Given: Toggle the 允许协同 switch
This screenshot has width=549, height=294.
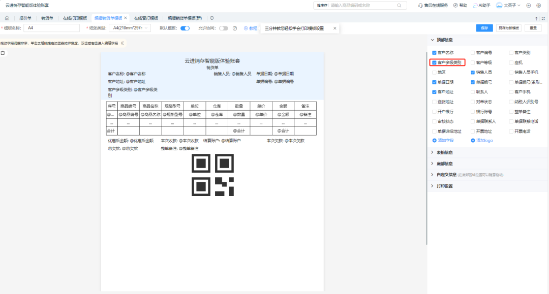Looking at the screenshot, I should pos(223,28).
